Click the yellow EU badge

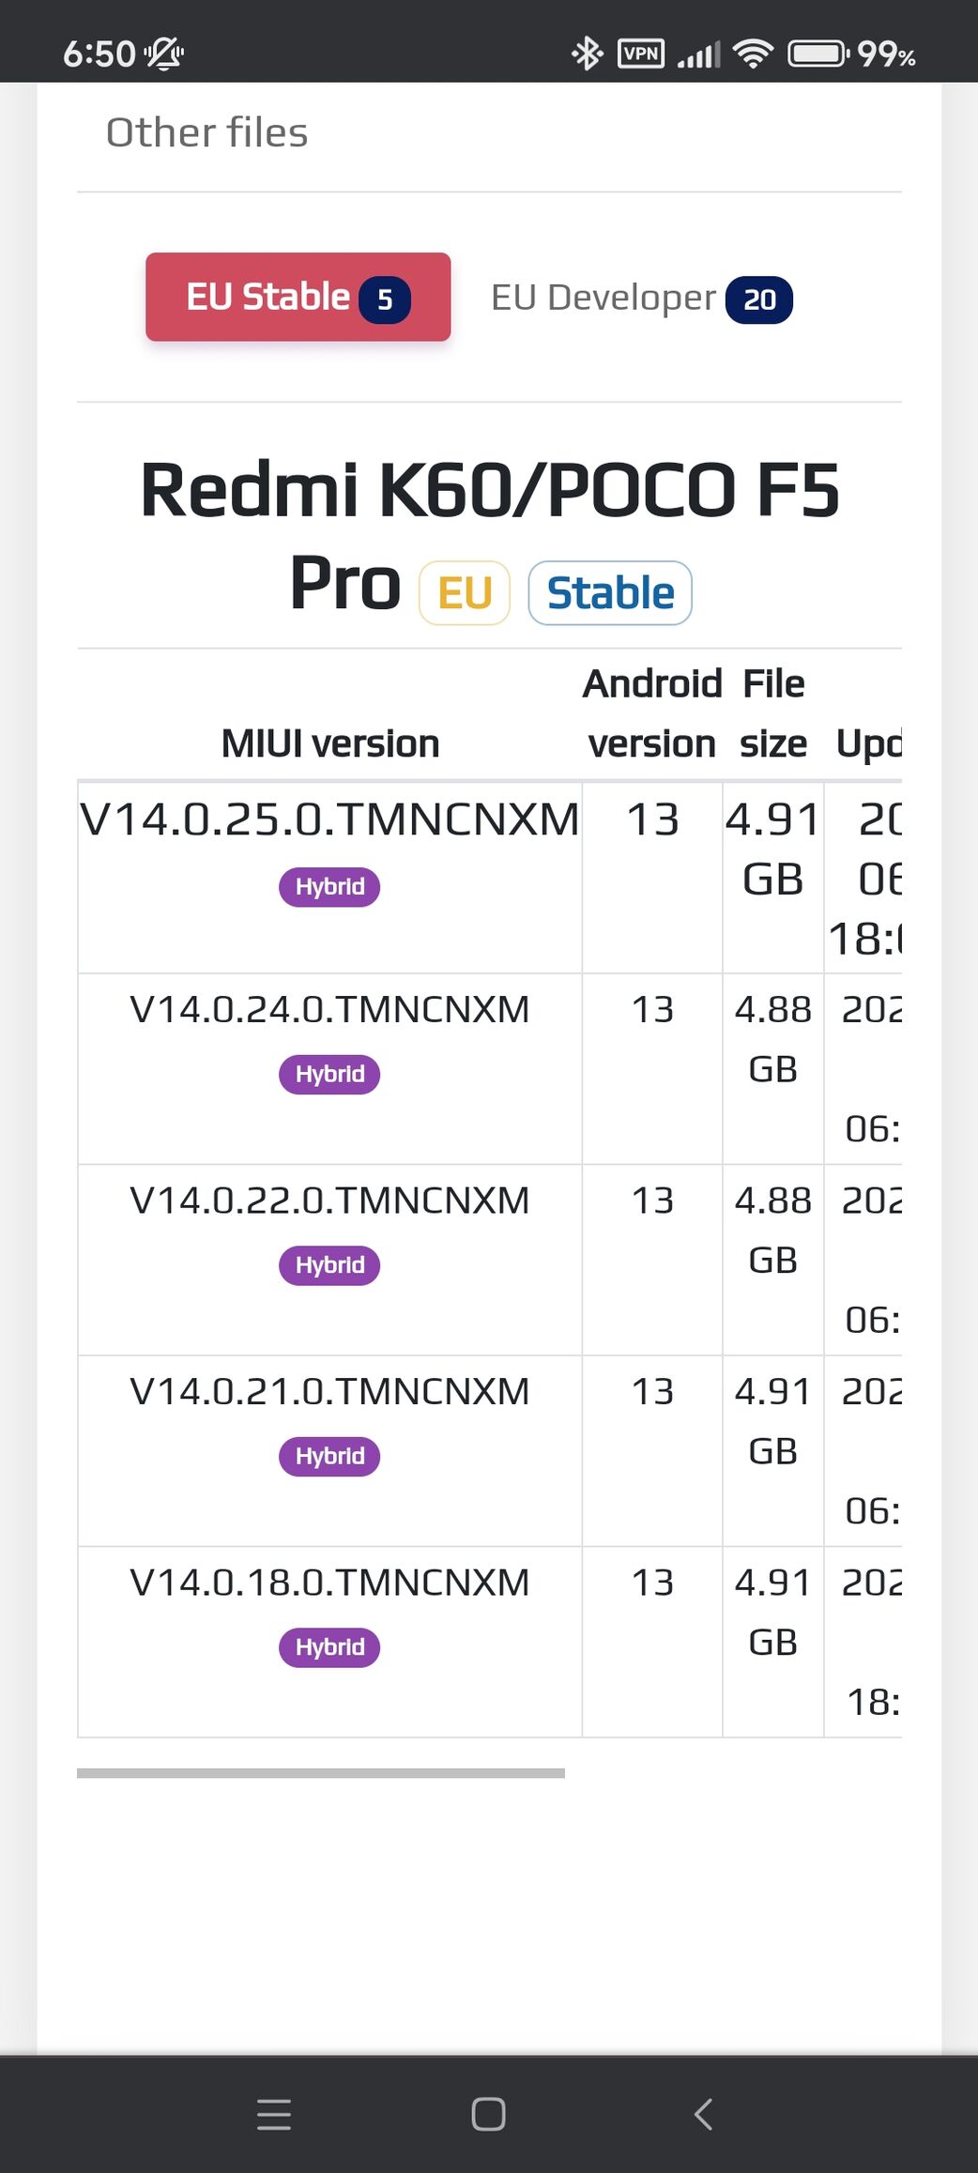click(465, 593)
